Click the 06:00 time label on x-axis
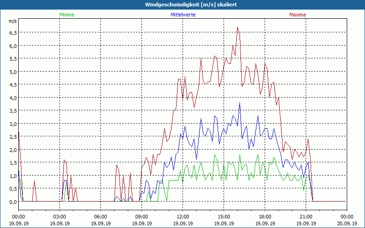The image size is (365, 228). [100, 217]
